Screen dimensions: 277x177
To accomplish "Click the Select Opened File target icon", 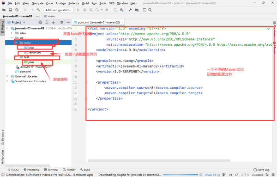I will coord(40,22).
